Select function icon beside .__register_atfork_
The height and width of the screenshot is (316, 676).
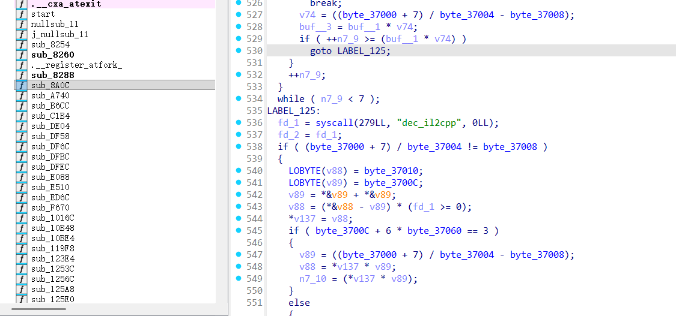(22, 65)
